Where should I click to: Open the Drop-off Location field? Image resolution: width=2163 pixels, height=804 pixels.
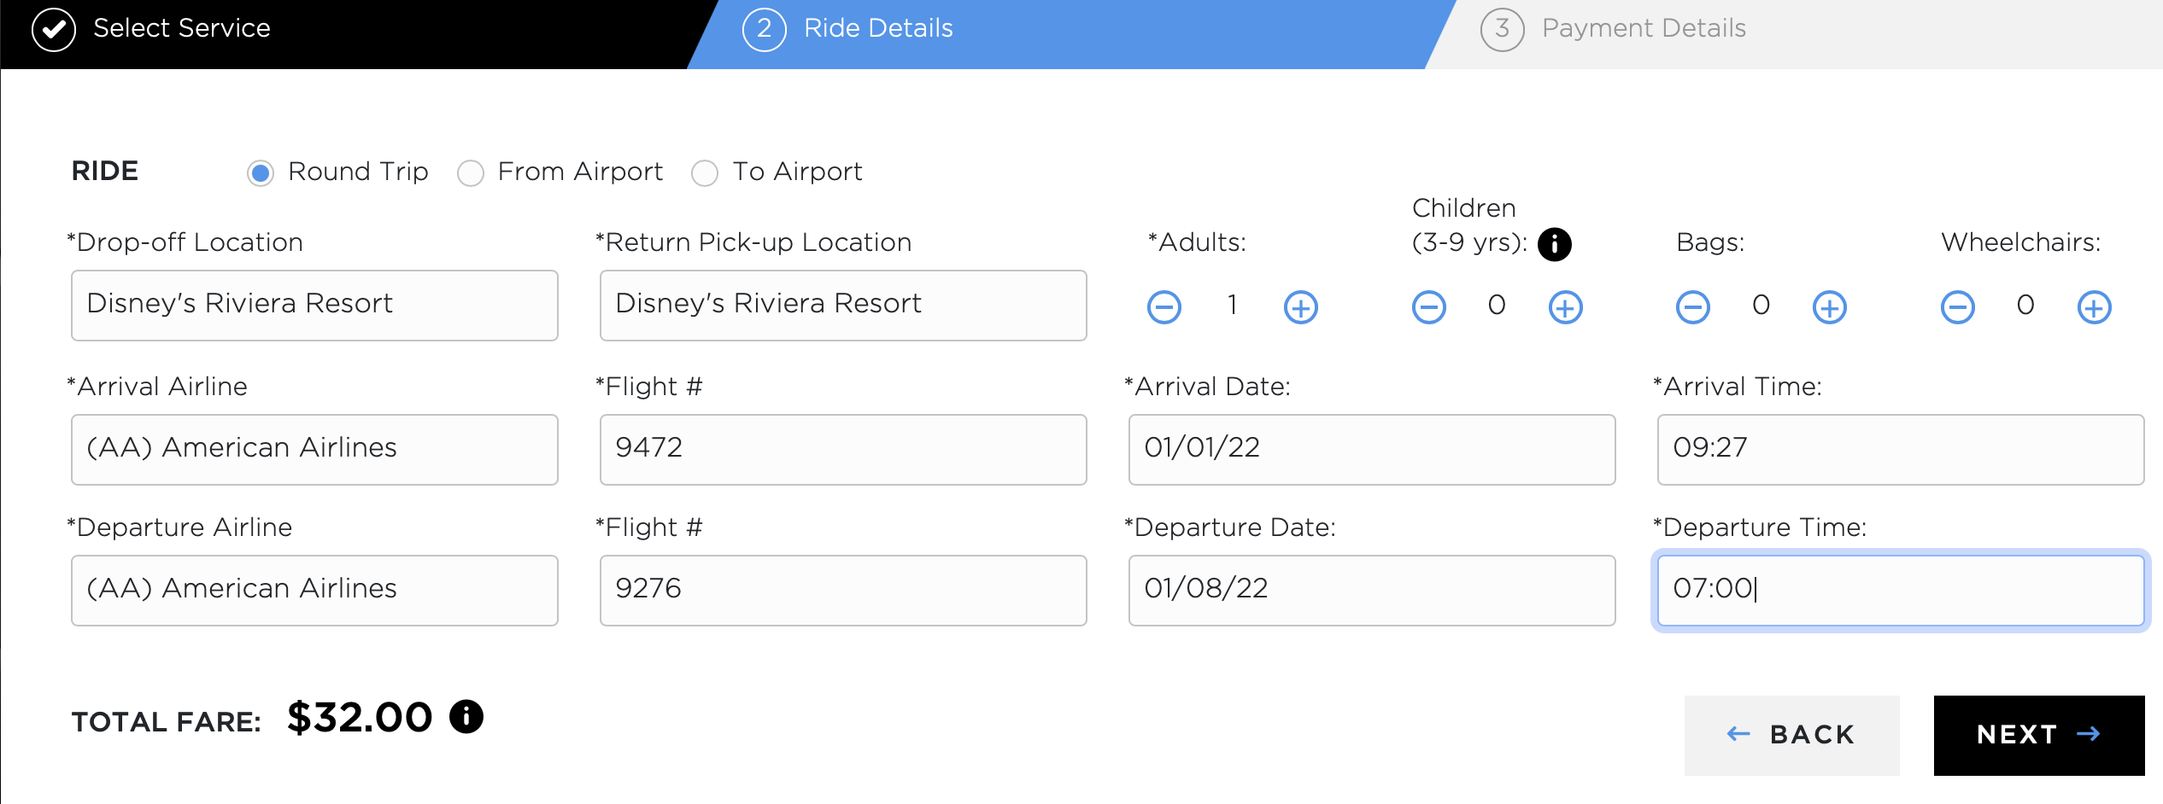(314, 305)
